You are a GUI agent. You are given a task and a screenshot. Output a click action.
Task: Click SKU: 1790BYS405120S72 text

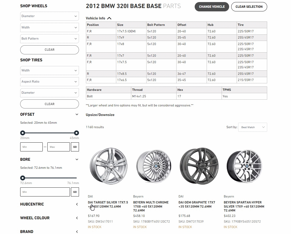(x=242, y=221)
